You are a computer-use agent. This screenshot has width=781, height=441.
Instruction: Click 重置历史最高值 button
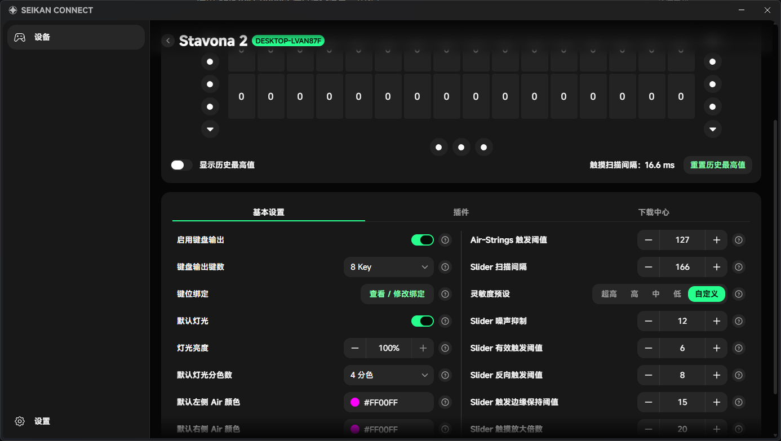point(718,165)
